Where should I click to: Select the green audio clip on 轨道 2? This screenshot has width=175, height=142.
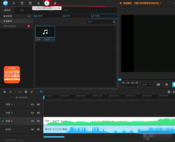(x=109, y=121)
